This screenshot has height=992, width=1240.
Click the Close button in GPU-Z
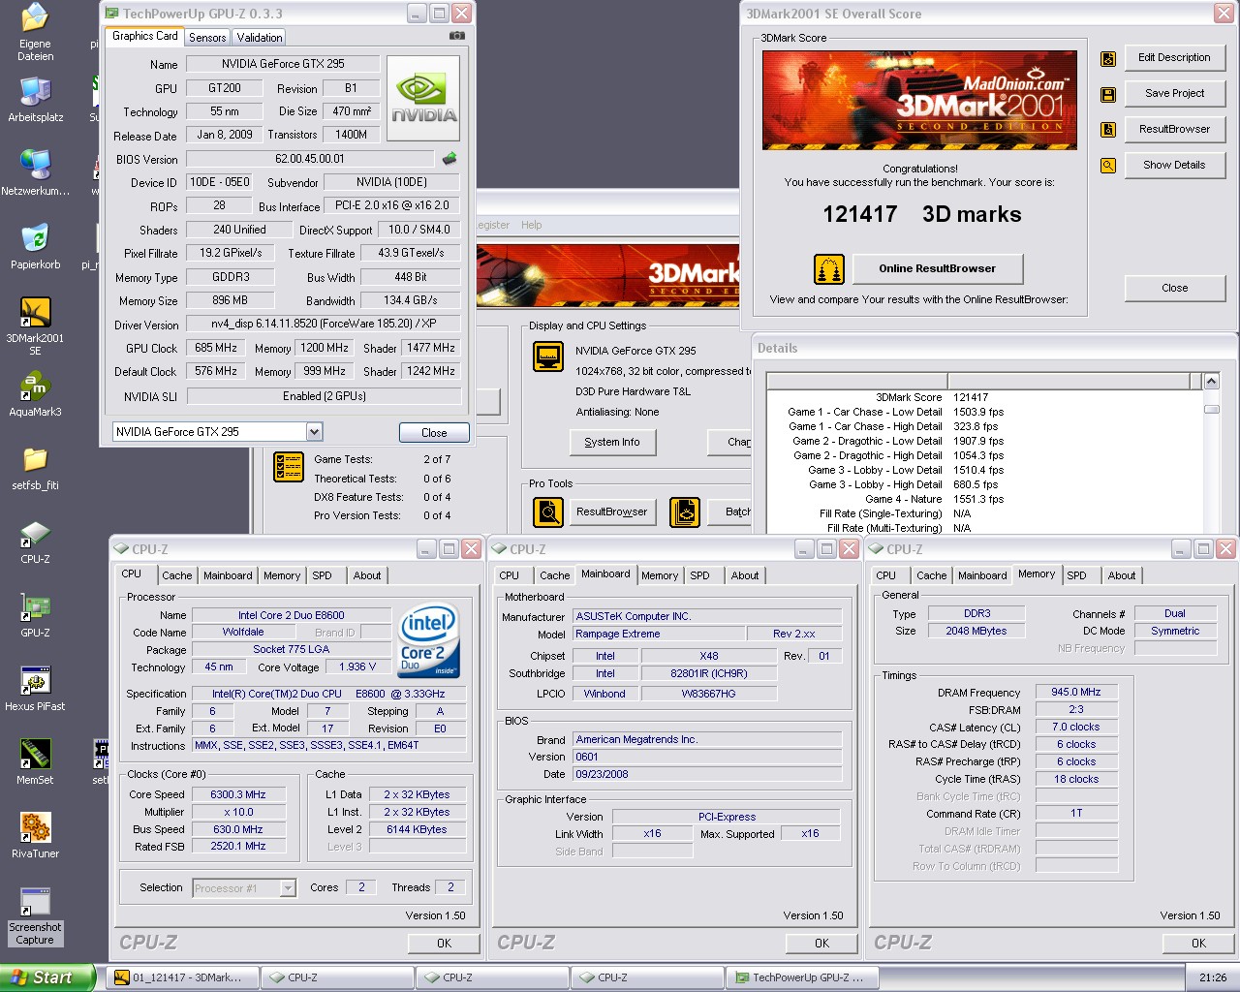pos(434,433)
